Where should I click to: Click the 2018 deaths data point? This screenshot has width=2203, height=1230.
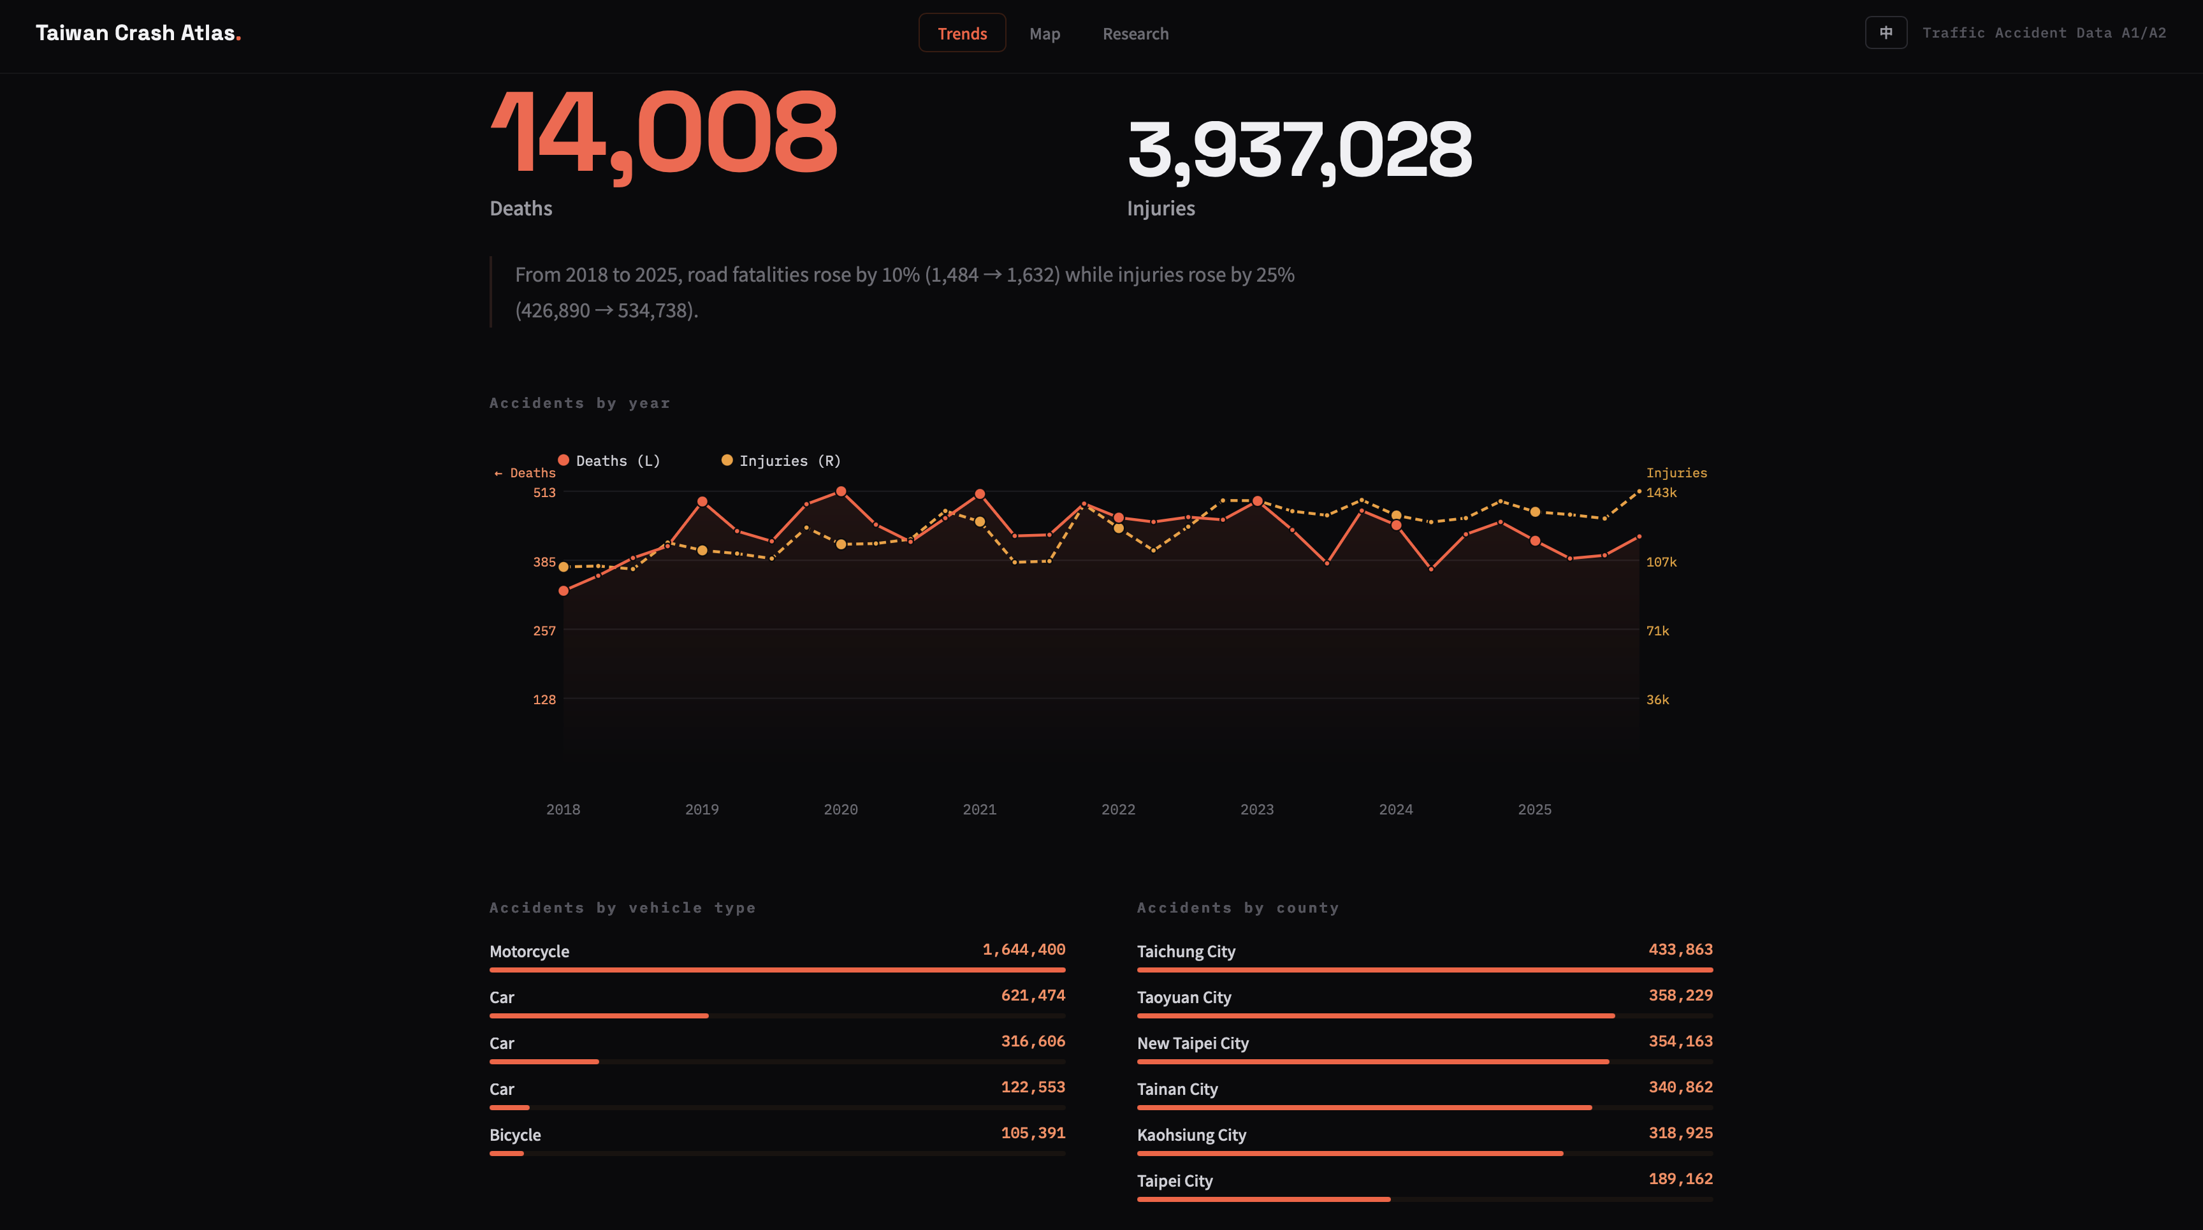pos(563,591)
